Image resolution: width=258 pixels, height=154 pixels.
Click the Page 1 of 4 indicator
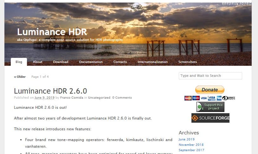point(40,77)
